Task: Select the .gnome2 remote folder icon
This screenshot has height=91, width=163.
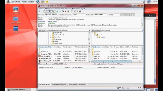Action: (x=93, y=52)
